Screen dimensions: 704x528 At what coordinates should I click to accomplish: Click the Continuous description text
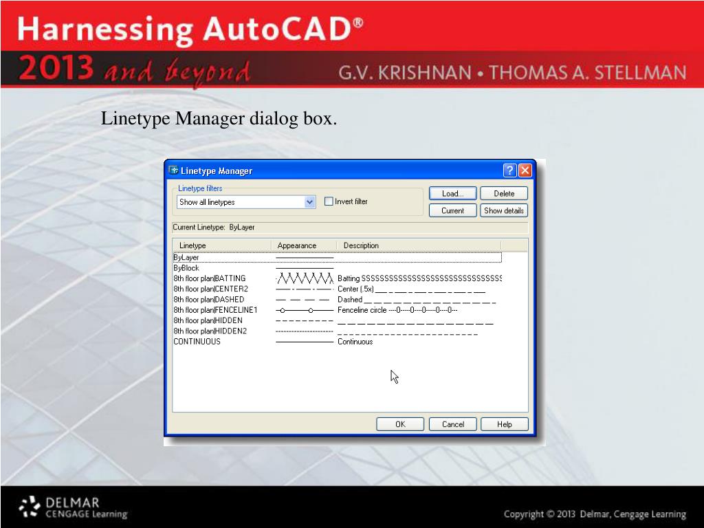[355, 342]
